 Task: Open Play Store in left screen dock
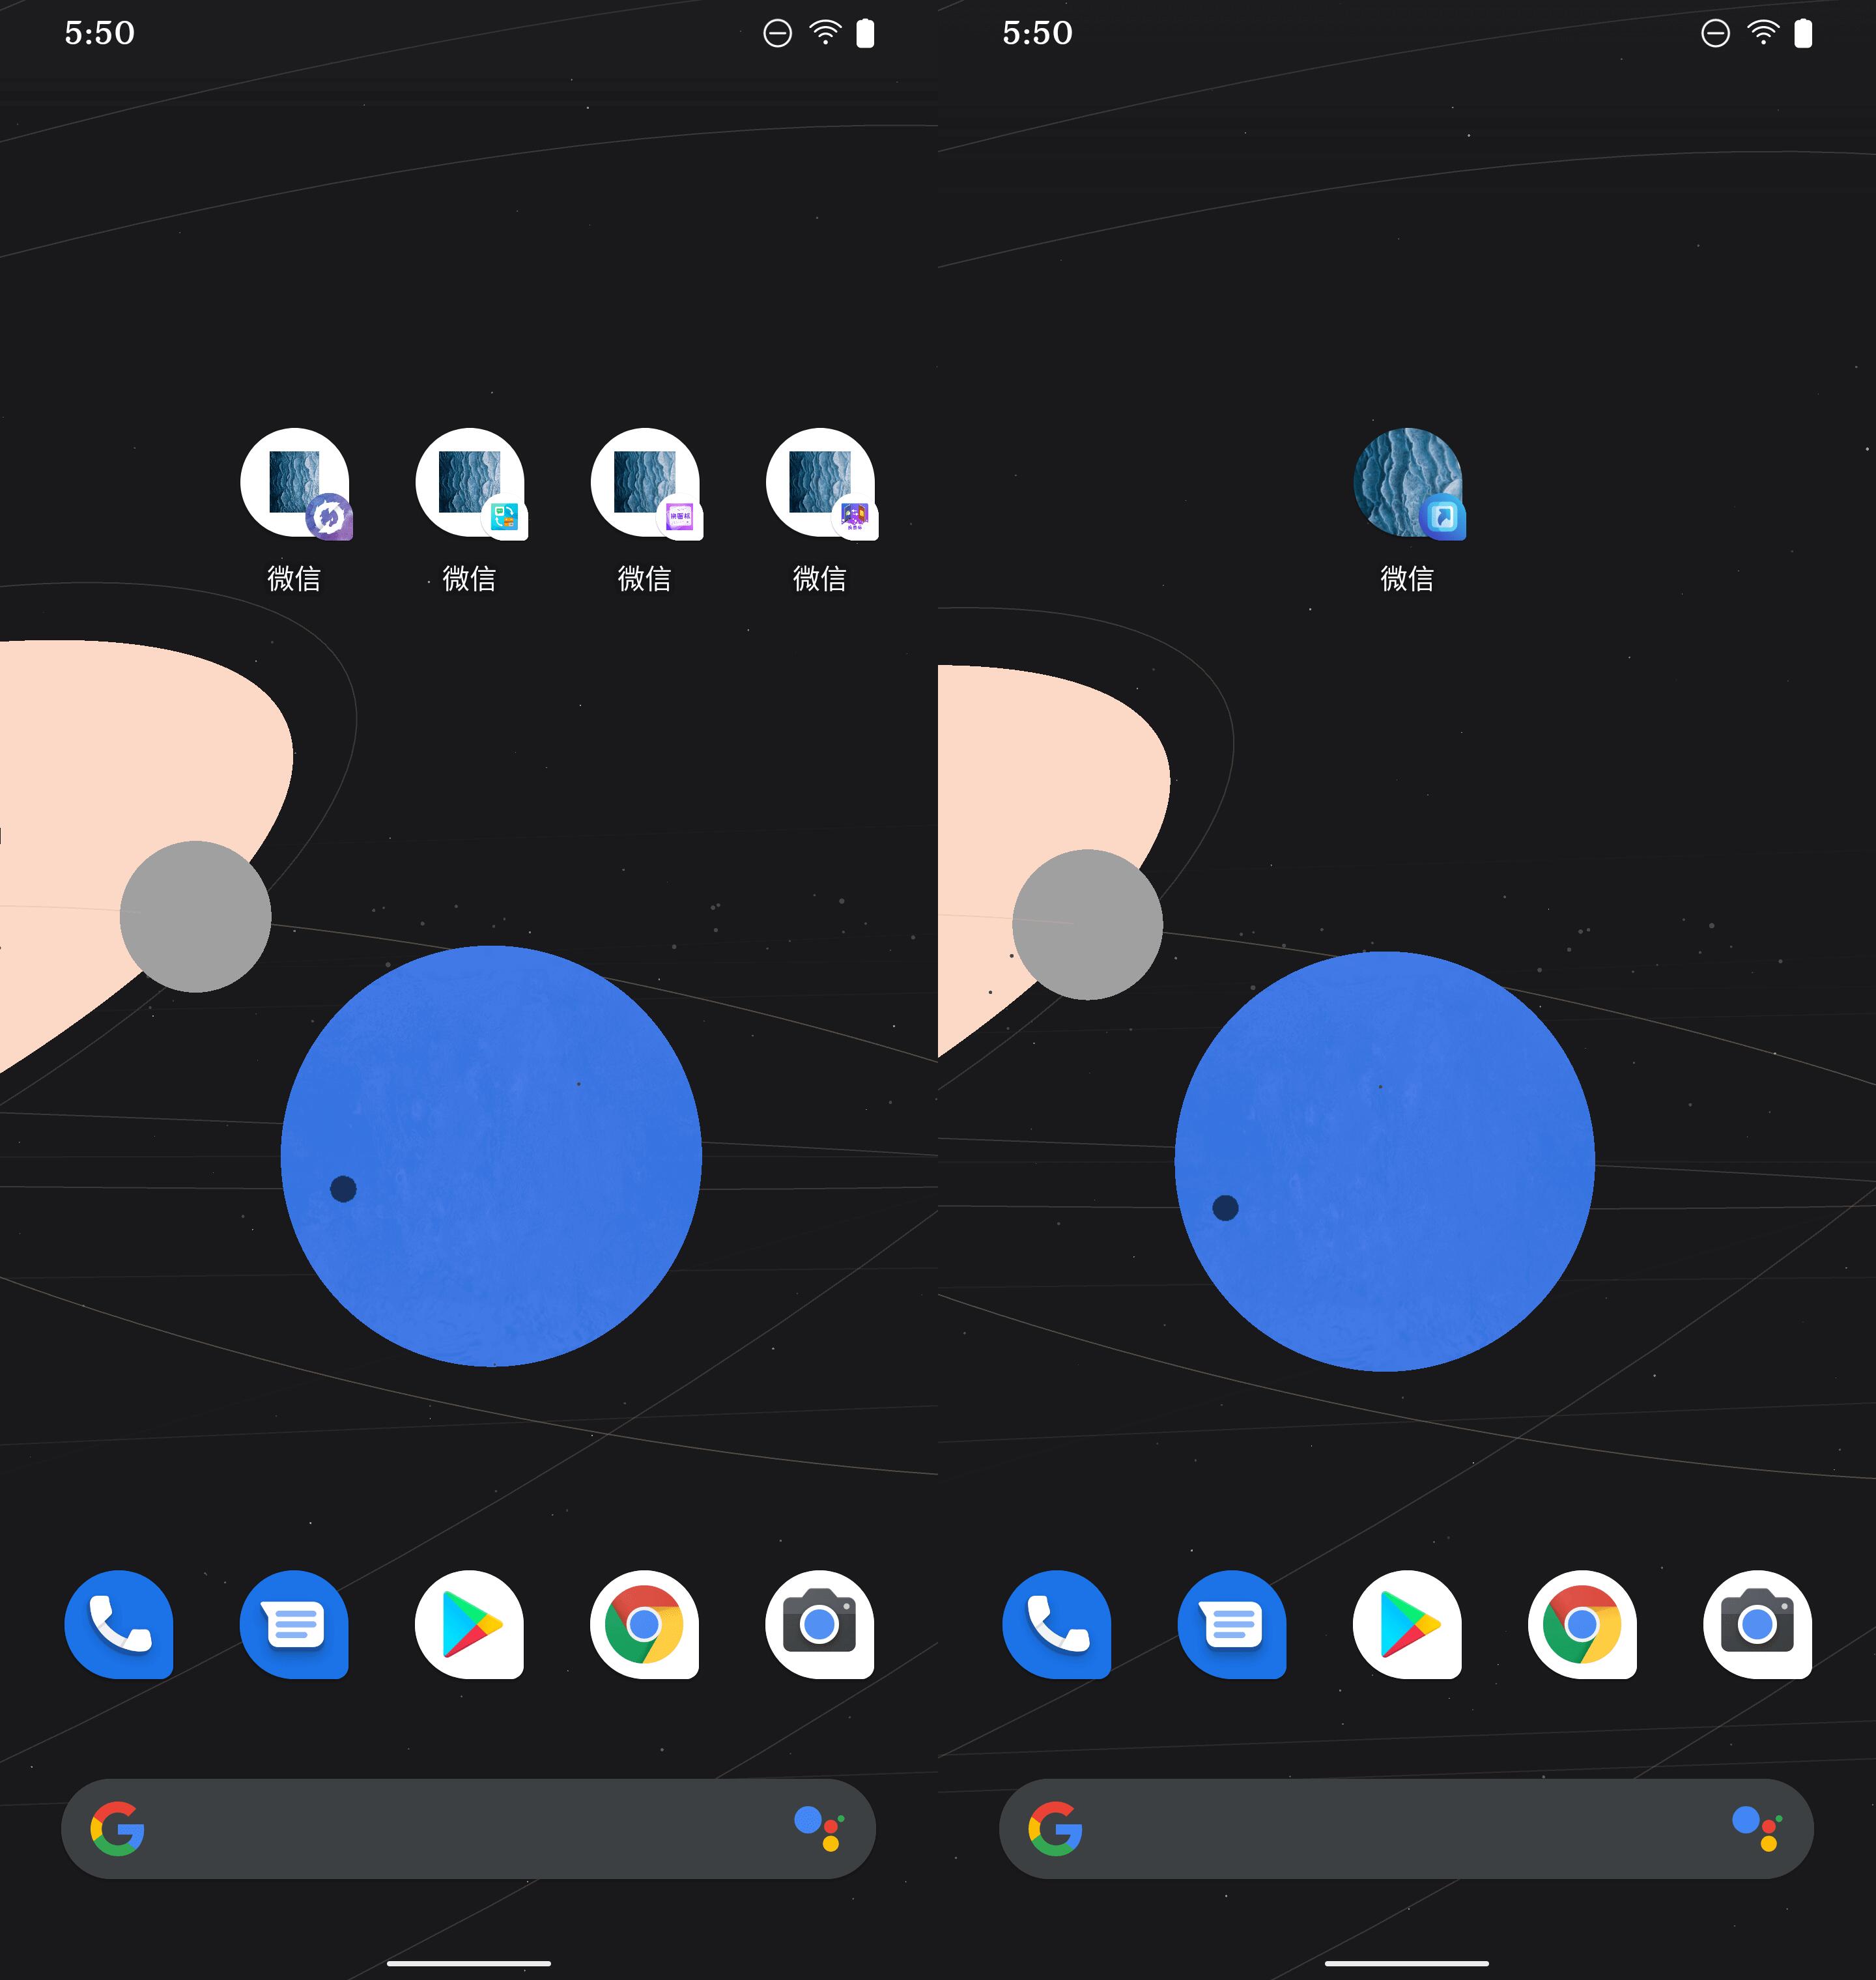pos(469,1624)
